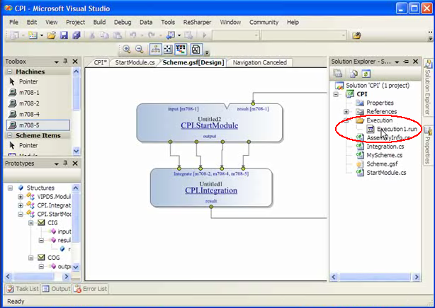This screenshot has height=308, width=435.
Task: Open the CPI.Integration link in diagram
Action: point(211,190)
